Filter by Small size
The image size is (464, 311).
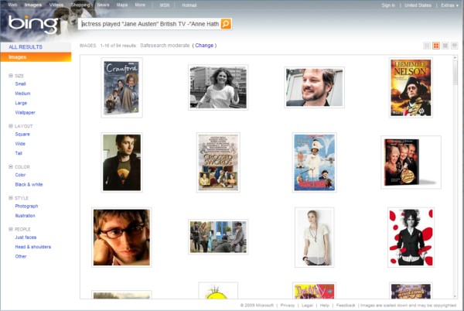pyautogui.click(x=20, y=84)
